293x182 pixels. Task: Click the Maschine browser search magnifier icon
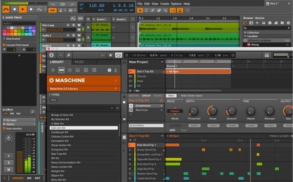tap(68, 55)
